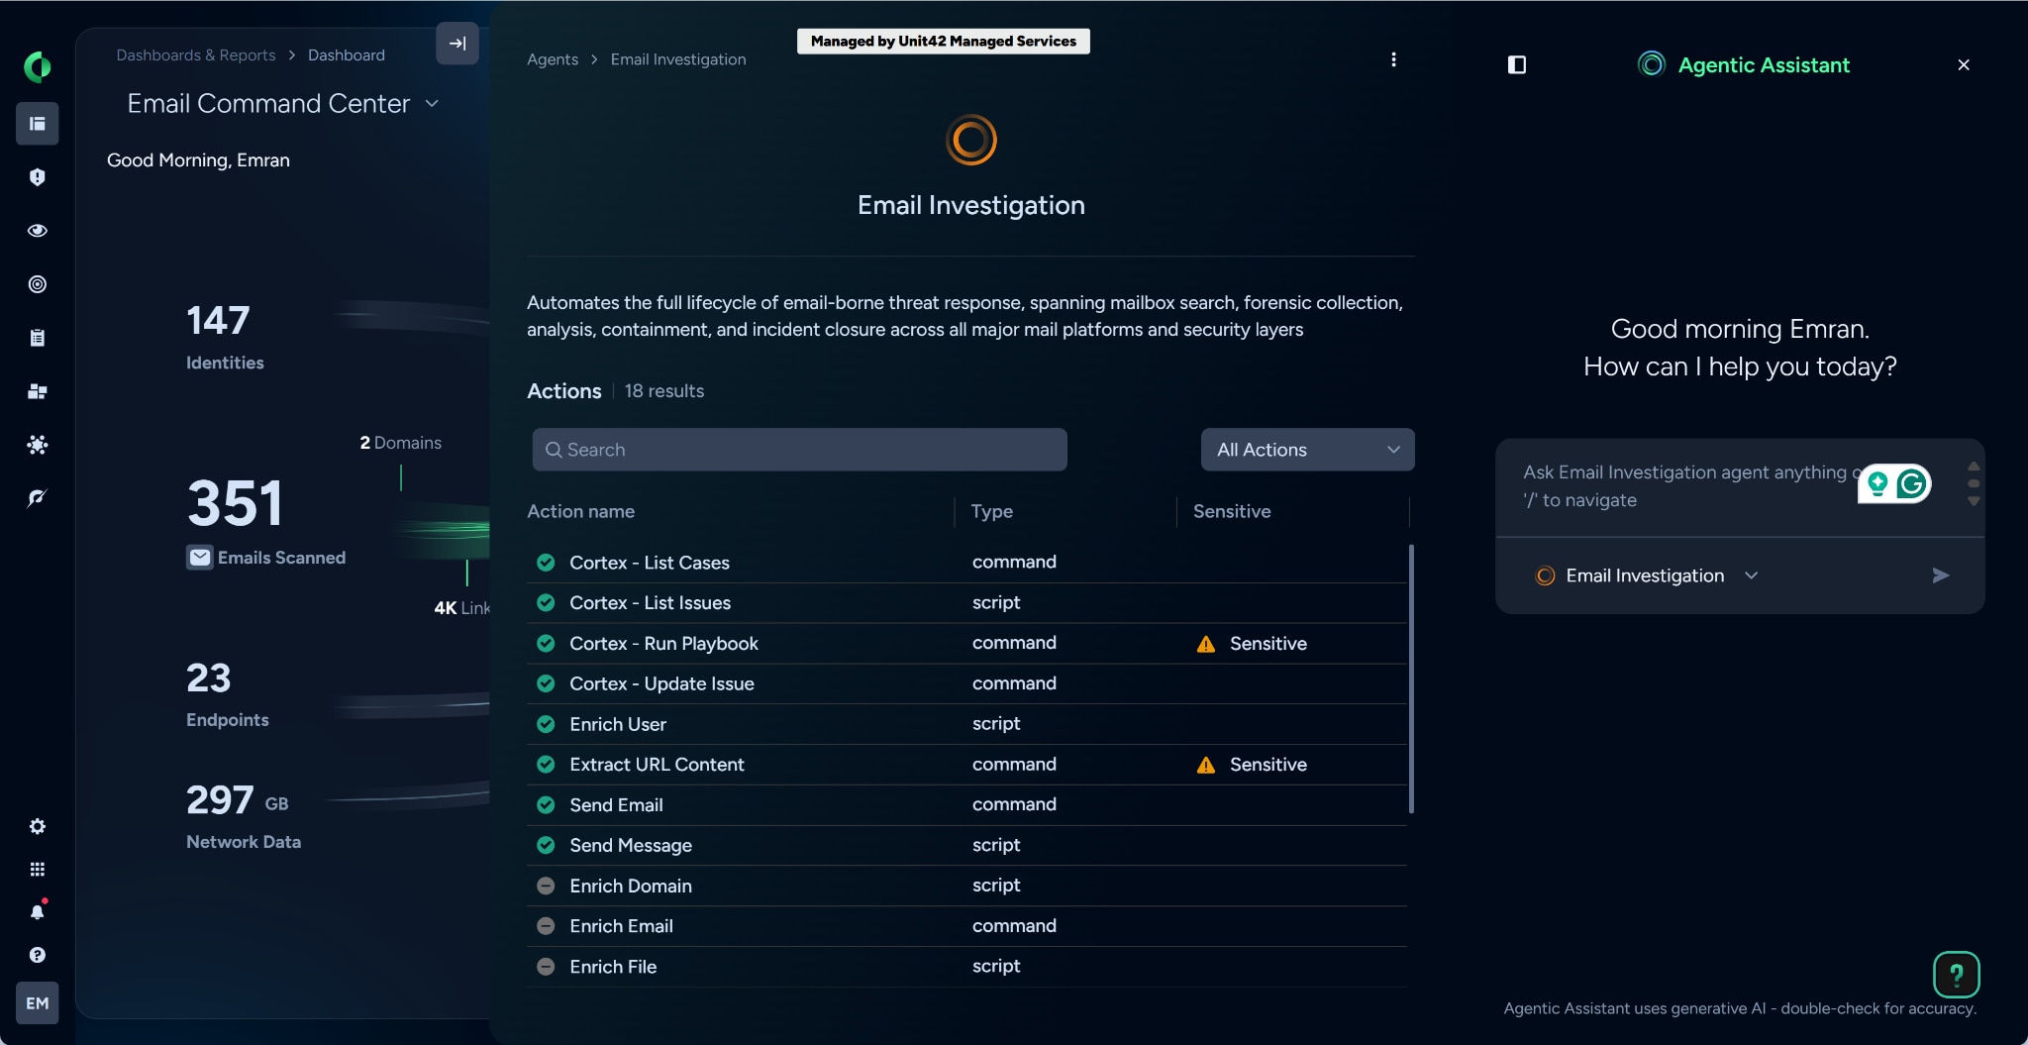Viewport: 2028px width, 1045px height.
Task: Click the EM user avatar
Action: coord(37,1003)
